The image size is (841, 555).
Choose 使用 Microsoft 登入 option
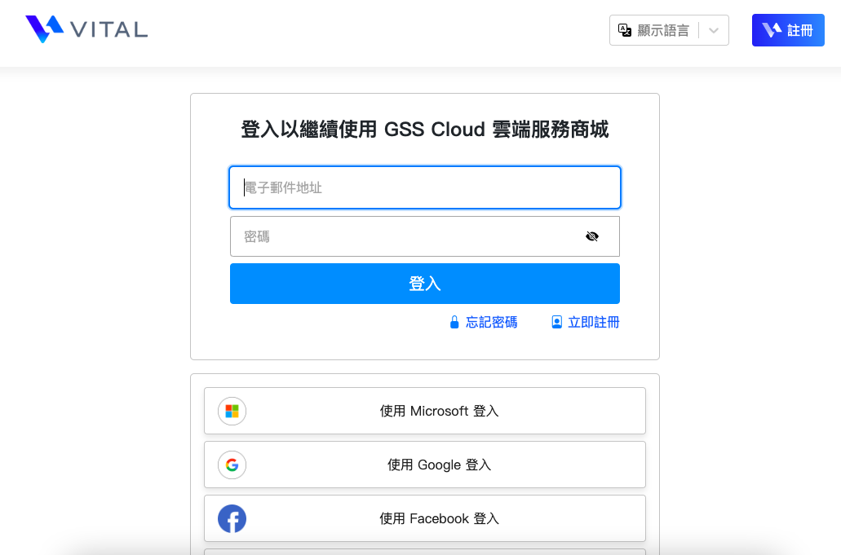439,411
